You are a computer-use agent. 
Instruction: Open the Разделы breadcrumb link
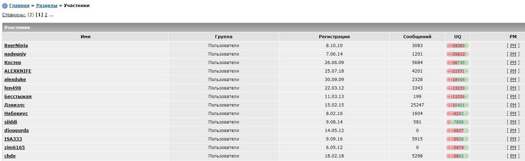(x=47, y=6)
